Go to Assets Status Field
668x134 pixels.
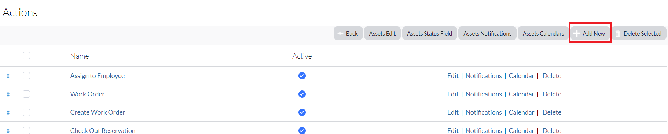(x=430, y=33)
